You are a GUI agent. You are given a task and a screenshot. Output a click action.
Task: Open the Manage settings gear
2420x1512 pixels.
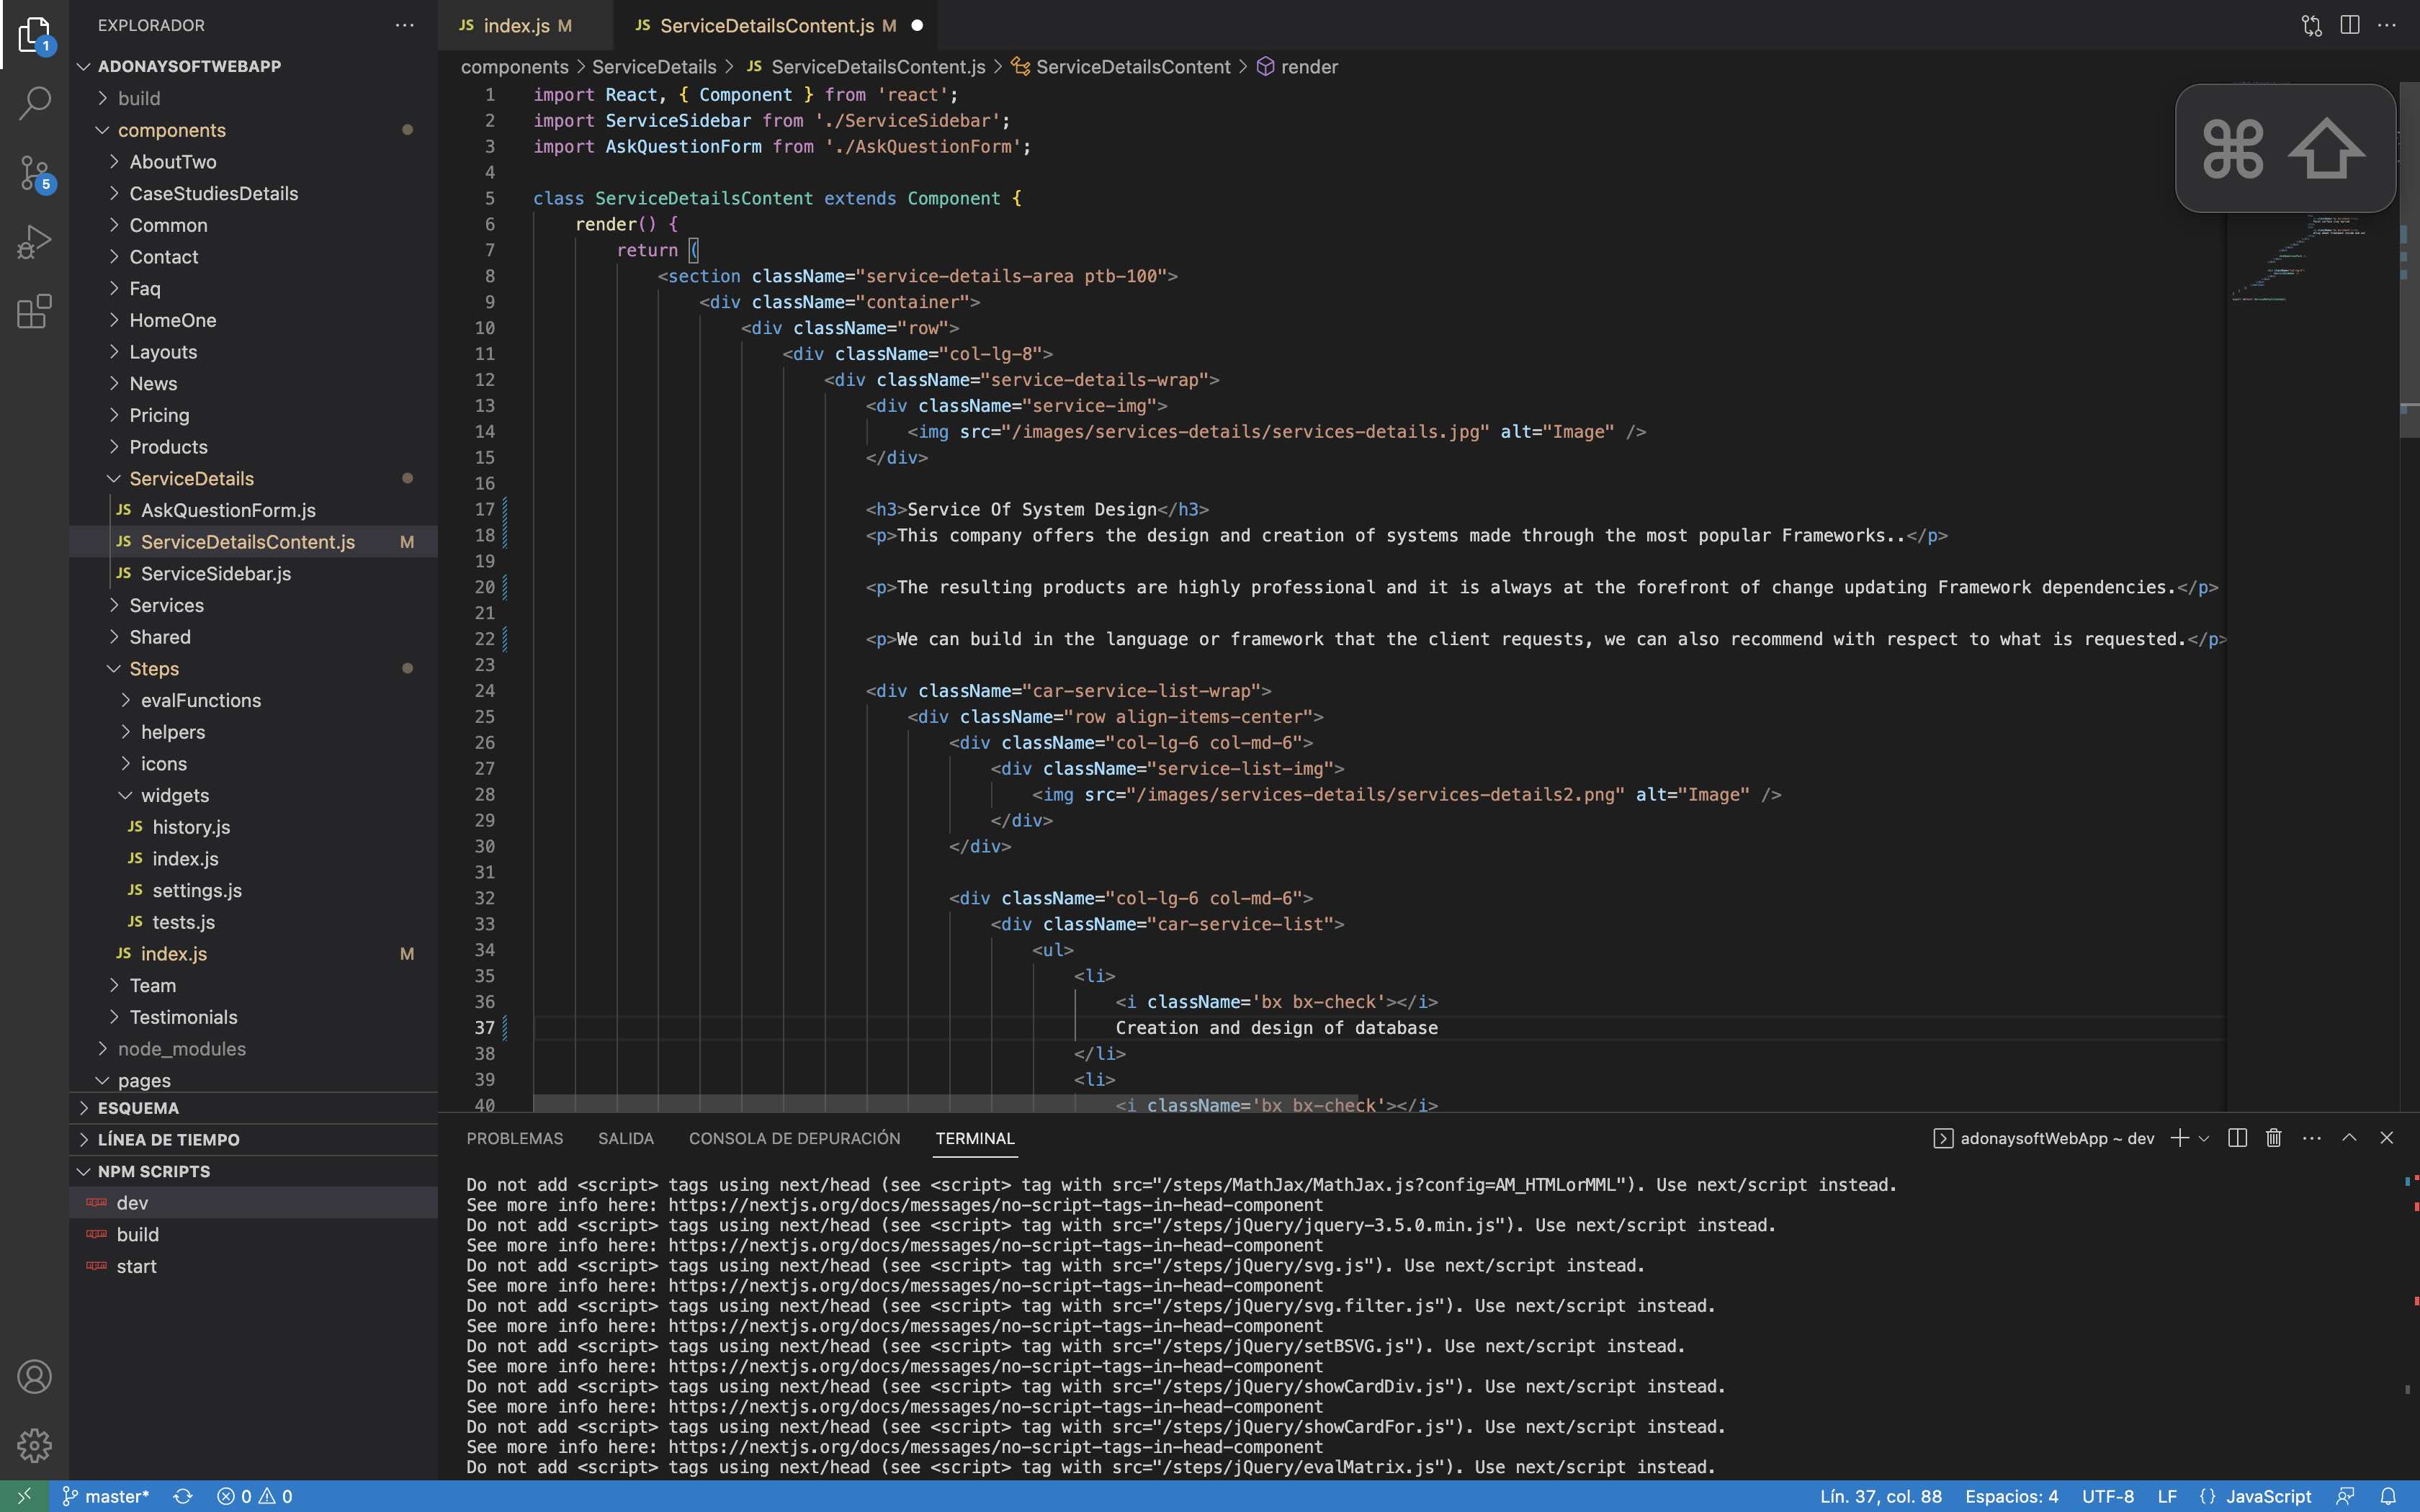point(34,1445)
